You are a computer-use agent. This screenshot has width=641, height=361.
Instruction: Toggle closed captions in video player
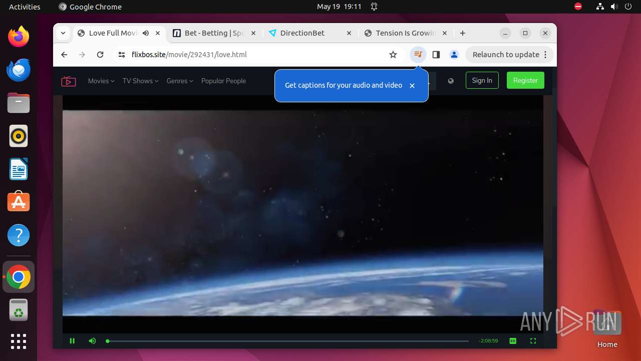point(513,341)
